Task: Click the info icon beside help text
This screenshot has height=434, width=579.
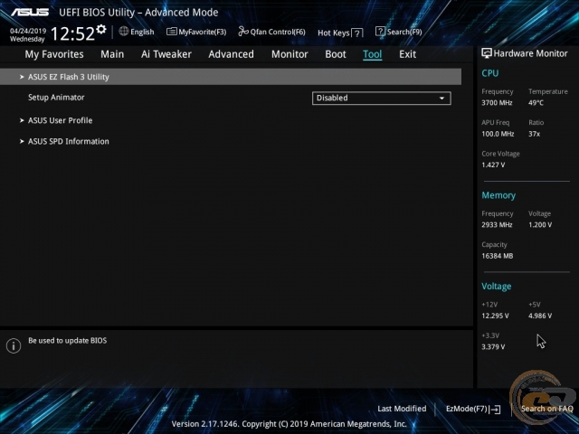Action: 14,345
